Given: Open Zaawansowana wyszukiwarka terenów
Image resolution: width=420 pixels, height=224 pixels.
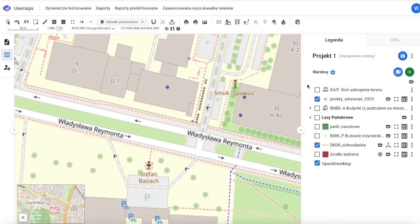Looking at the screenshot, I should (198, 8).
